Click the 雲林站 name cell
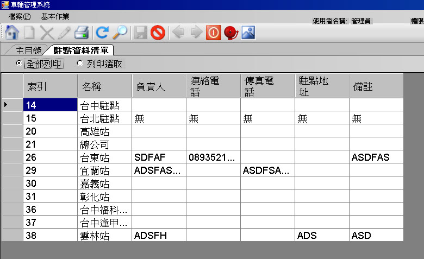The width and height of the screenshot is (424, 259). click(105, 235)
